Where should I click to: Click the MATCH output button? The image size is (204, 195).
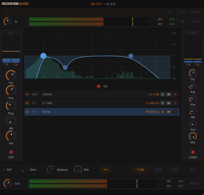tap(194, 184)
